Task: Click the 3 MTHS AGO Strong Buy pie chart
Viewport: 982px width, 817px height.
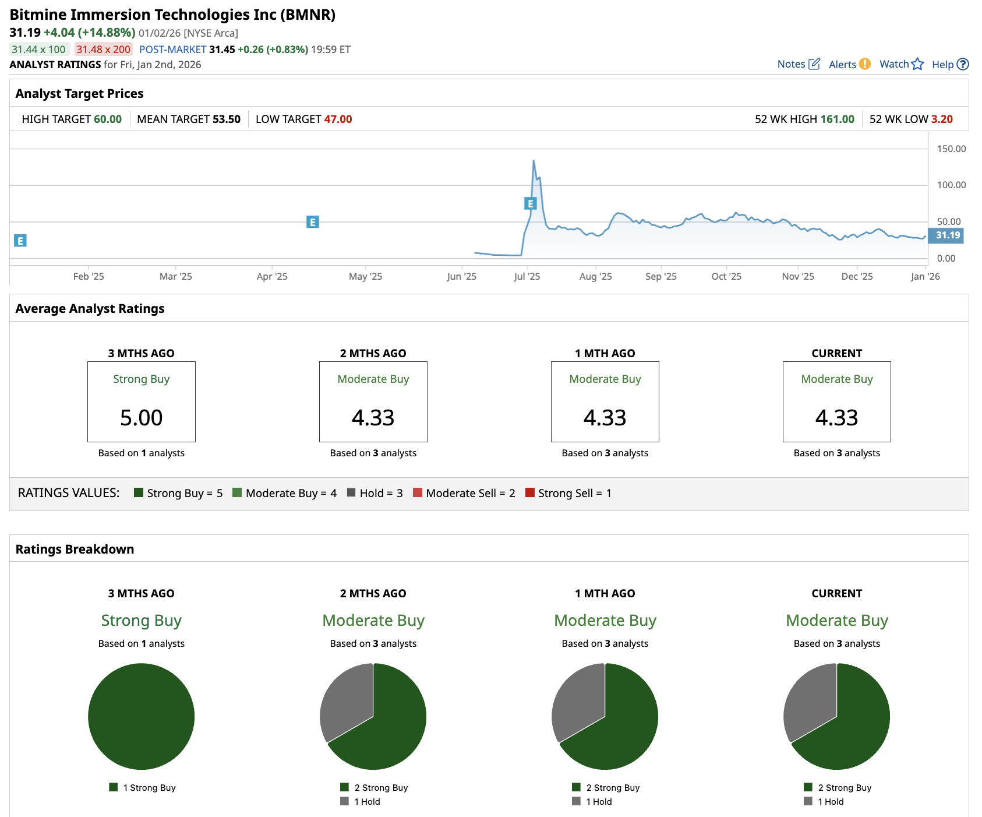Action: tap(142, 716)
